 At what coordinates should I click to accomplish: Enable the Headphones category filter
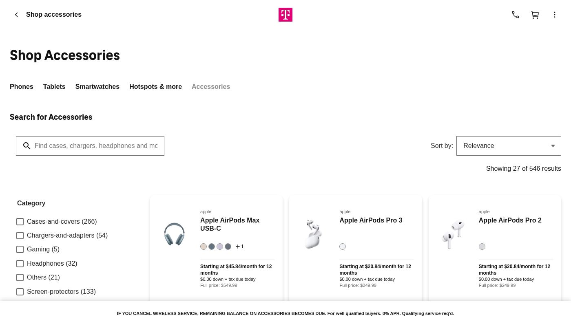20,264
